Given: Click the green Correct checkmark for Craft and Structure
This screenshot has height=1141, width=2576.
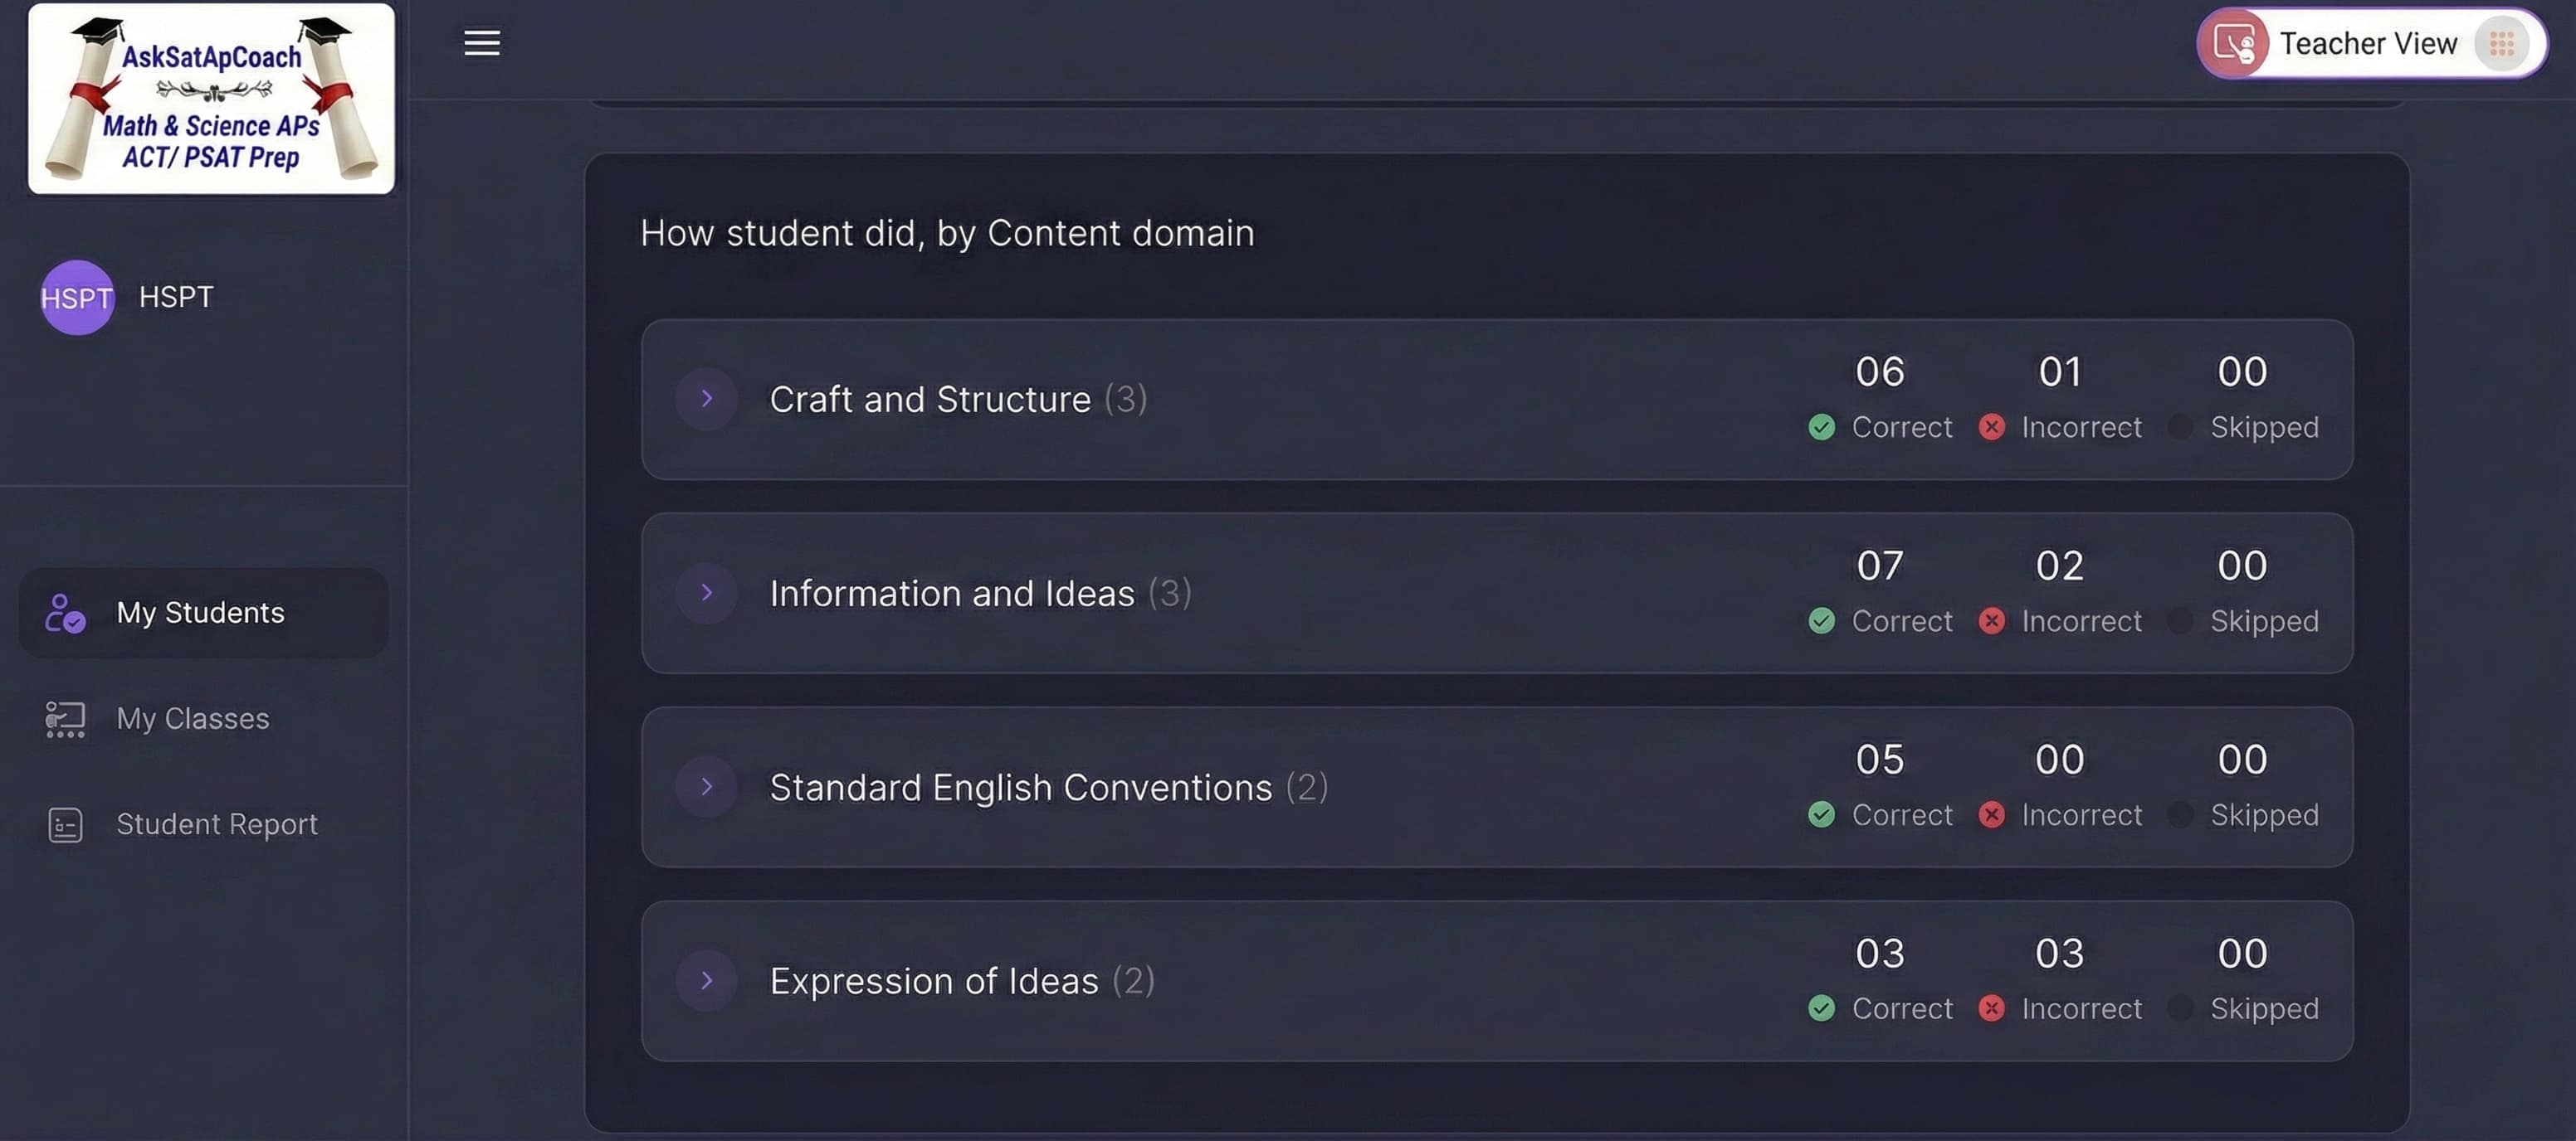Looking at the screenshot, I should tap(1821, 426).
